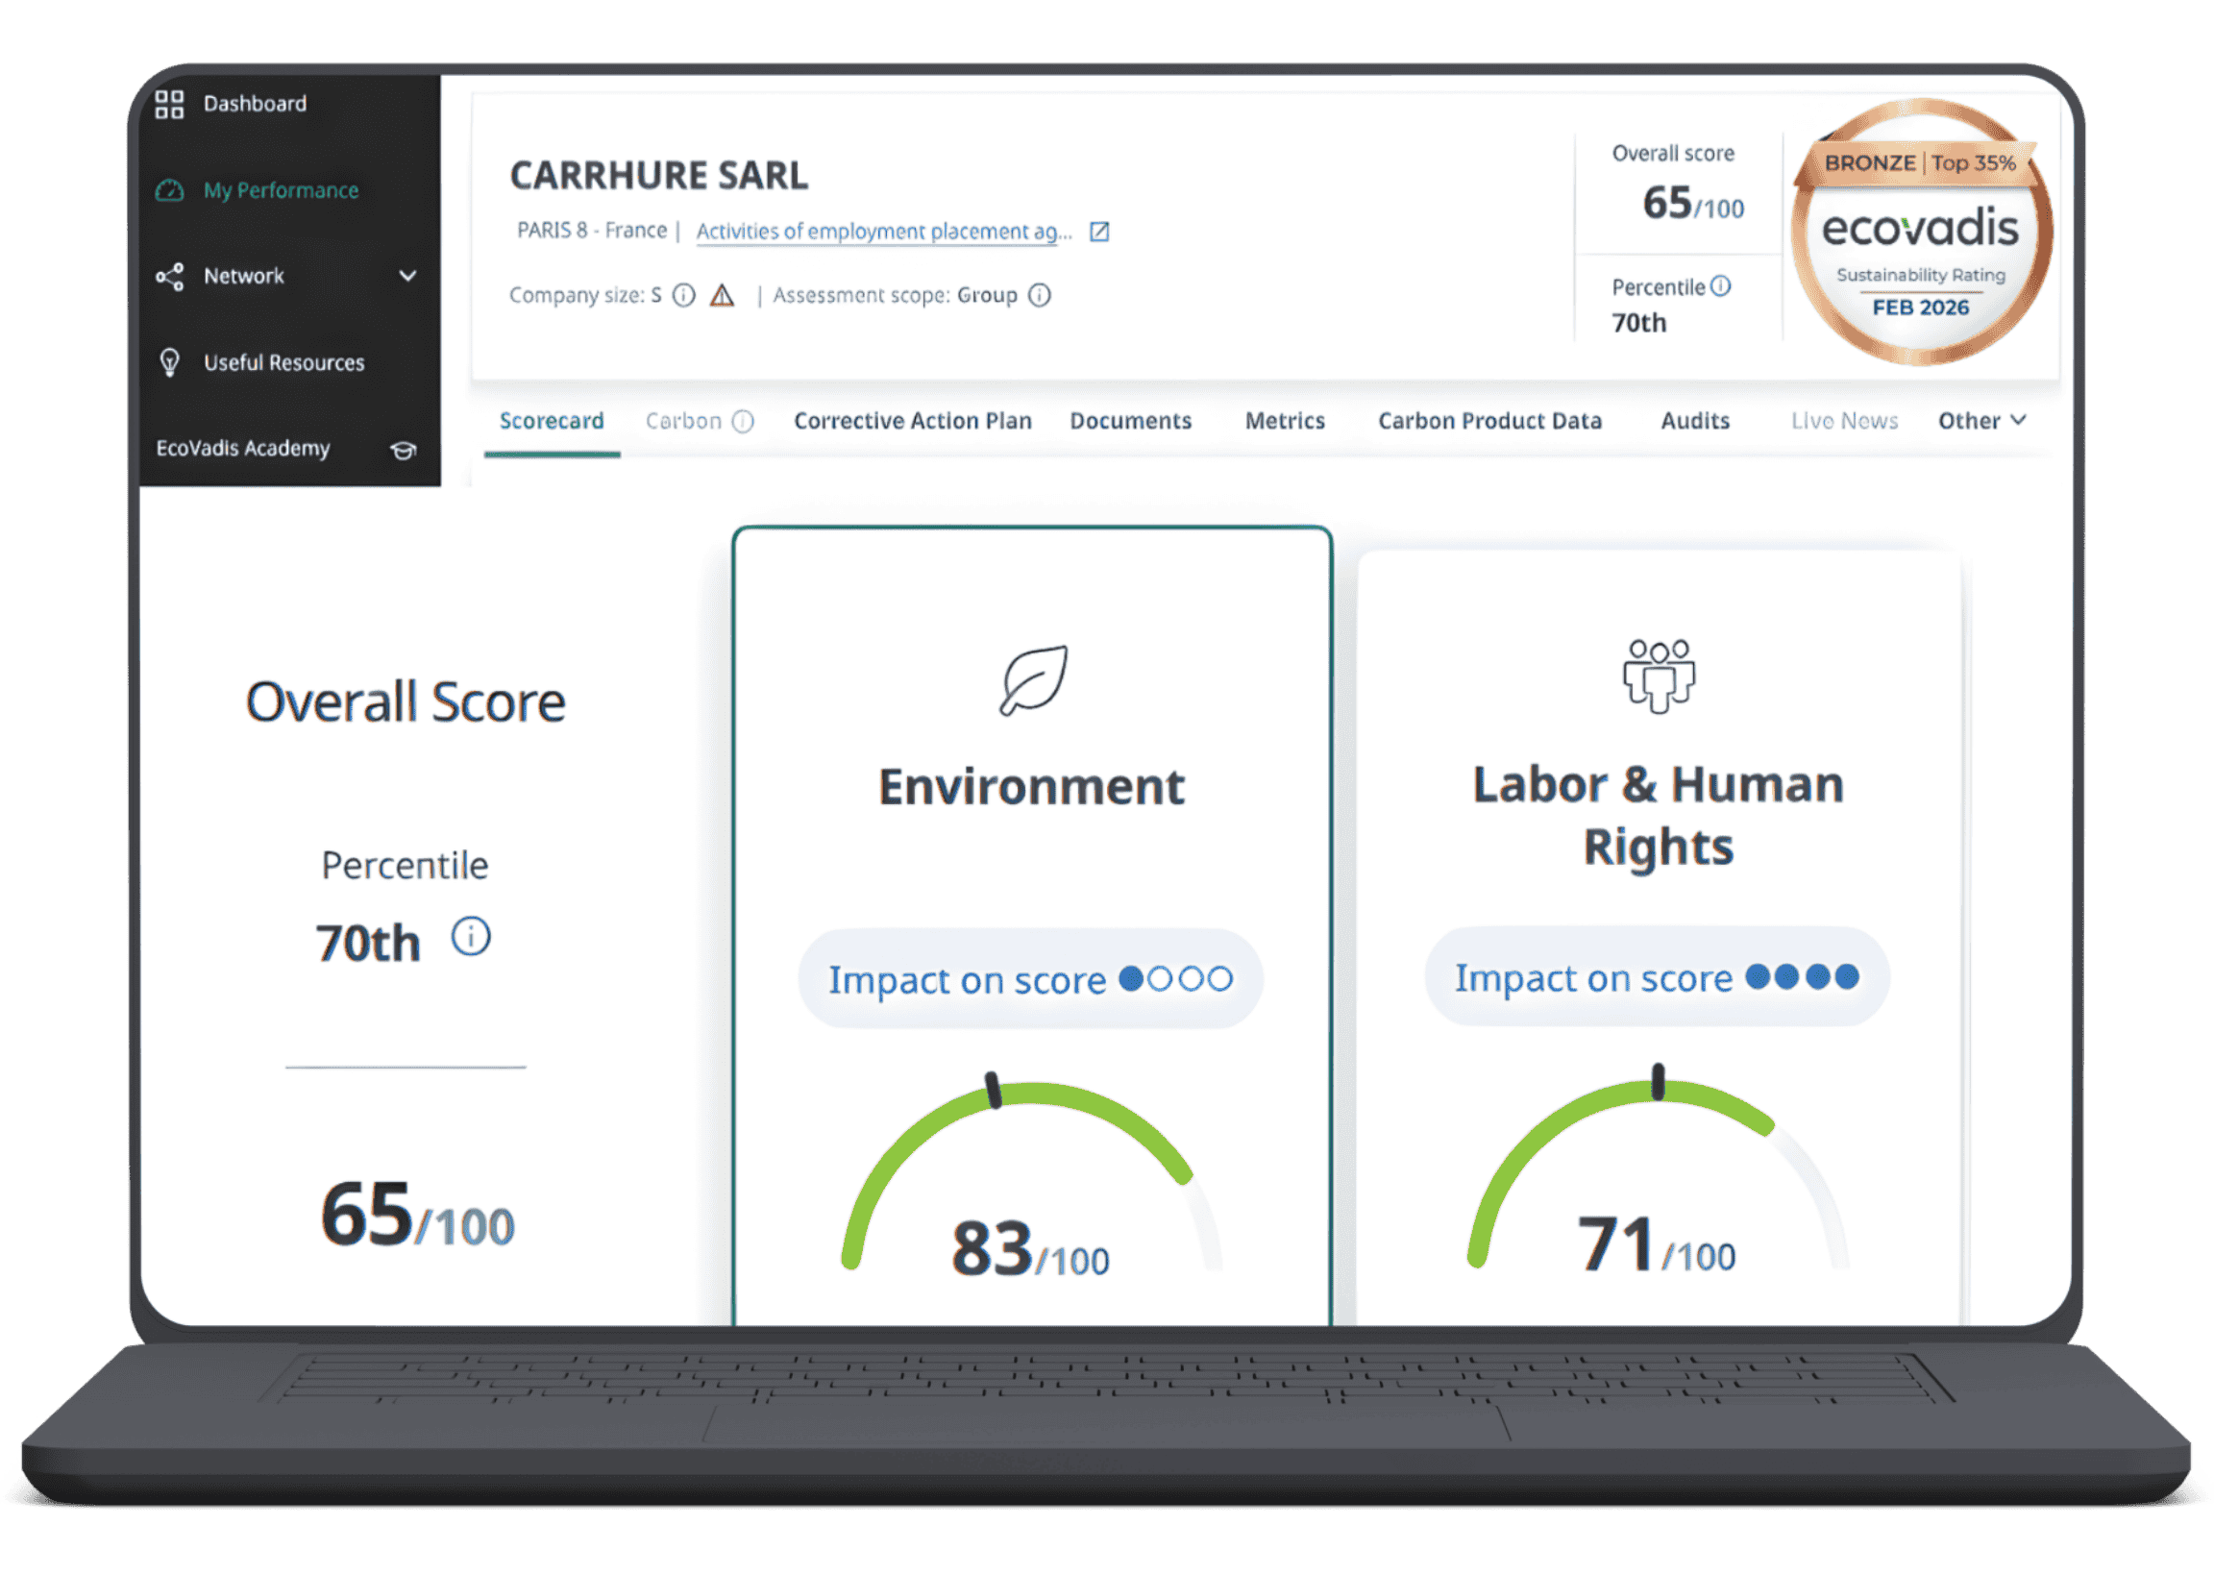The image size is (2214, 1574).
Task: Open the Documents tab
Action: pos(1130,421)
